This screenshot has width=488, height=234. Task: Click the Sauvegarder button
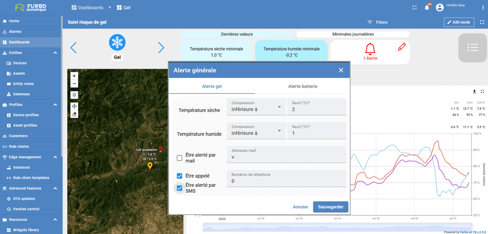click(x=330, y=207)
